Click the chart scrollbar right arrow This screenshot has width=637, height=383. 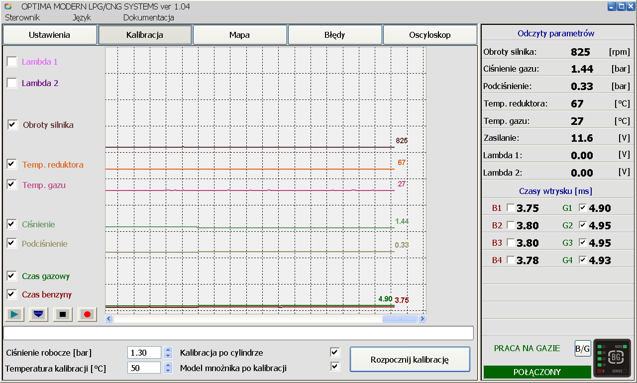tap(422, 319)
